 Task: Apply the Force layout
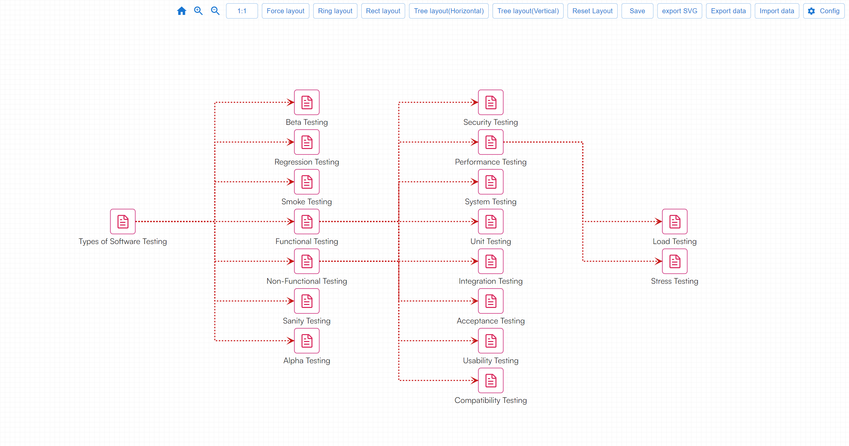285,11
